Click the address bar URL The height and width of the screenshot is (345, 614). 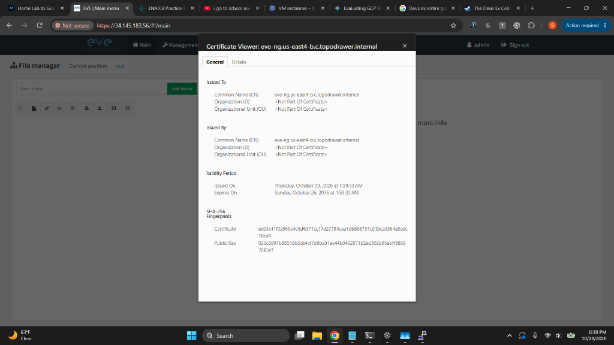(134, 25)
